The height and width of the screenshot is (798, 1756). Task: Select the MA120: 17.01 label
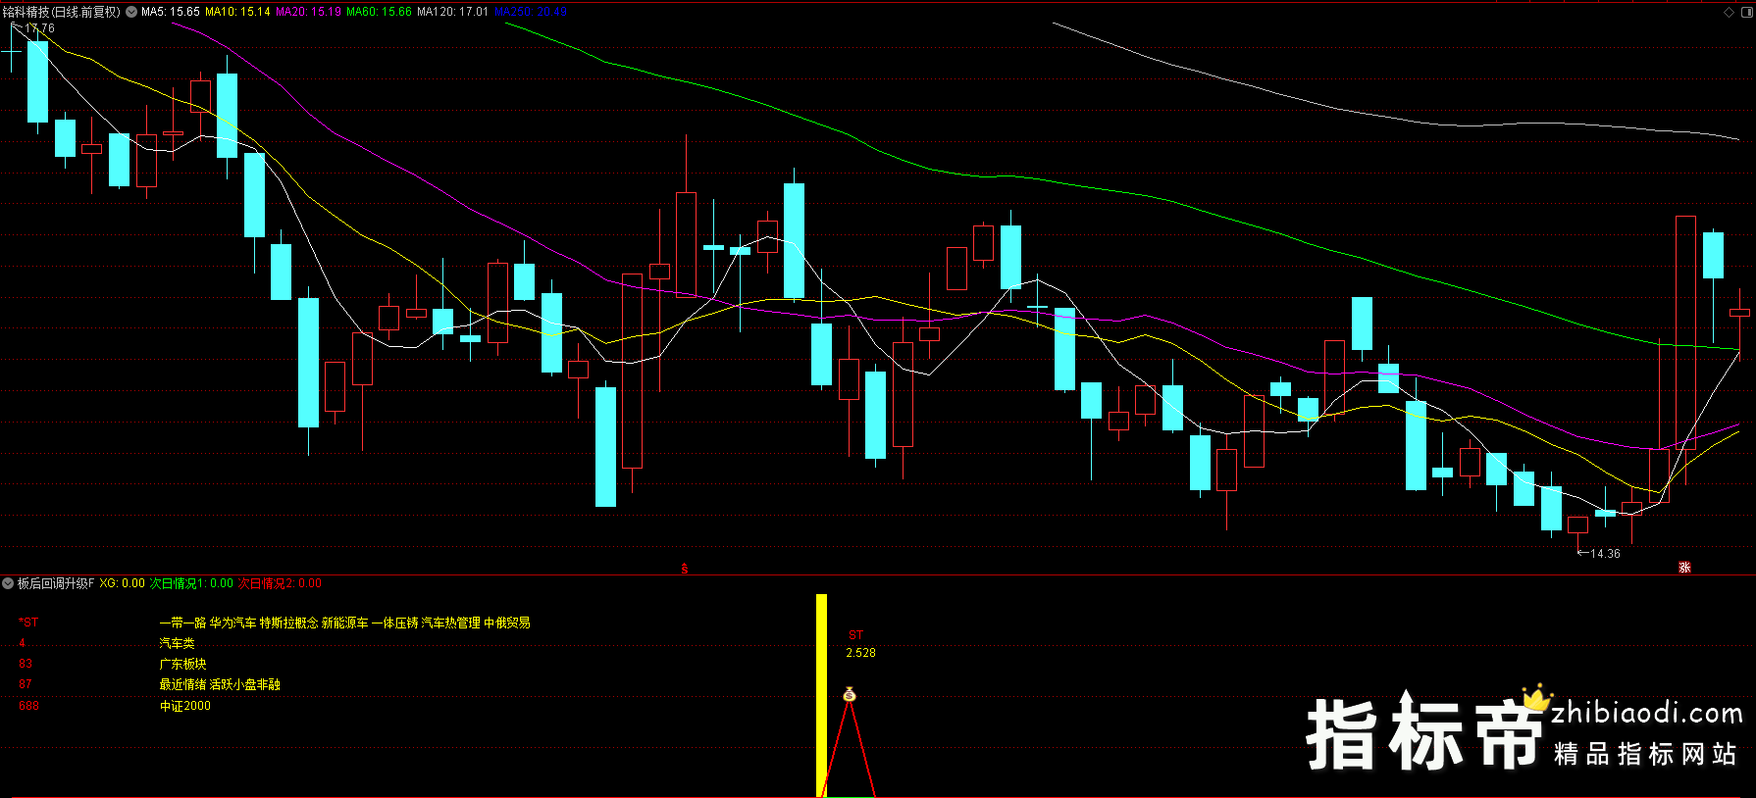(x=452, y=12)
